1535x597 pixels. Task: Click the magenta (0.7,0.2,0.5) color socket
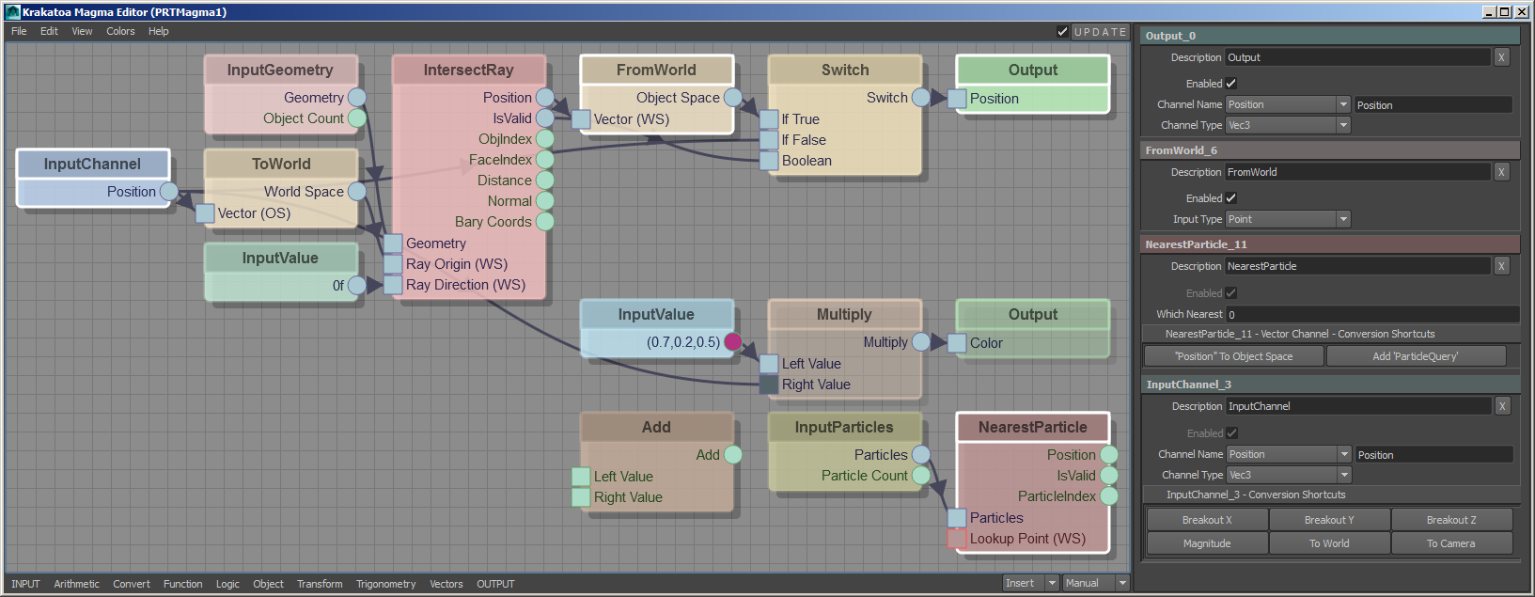733,341
